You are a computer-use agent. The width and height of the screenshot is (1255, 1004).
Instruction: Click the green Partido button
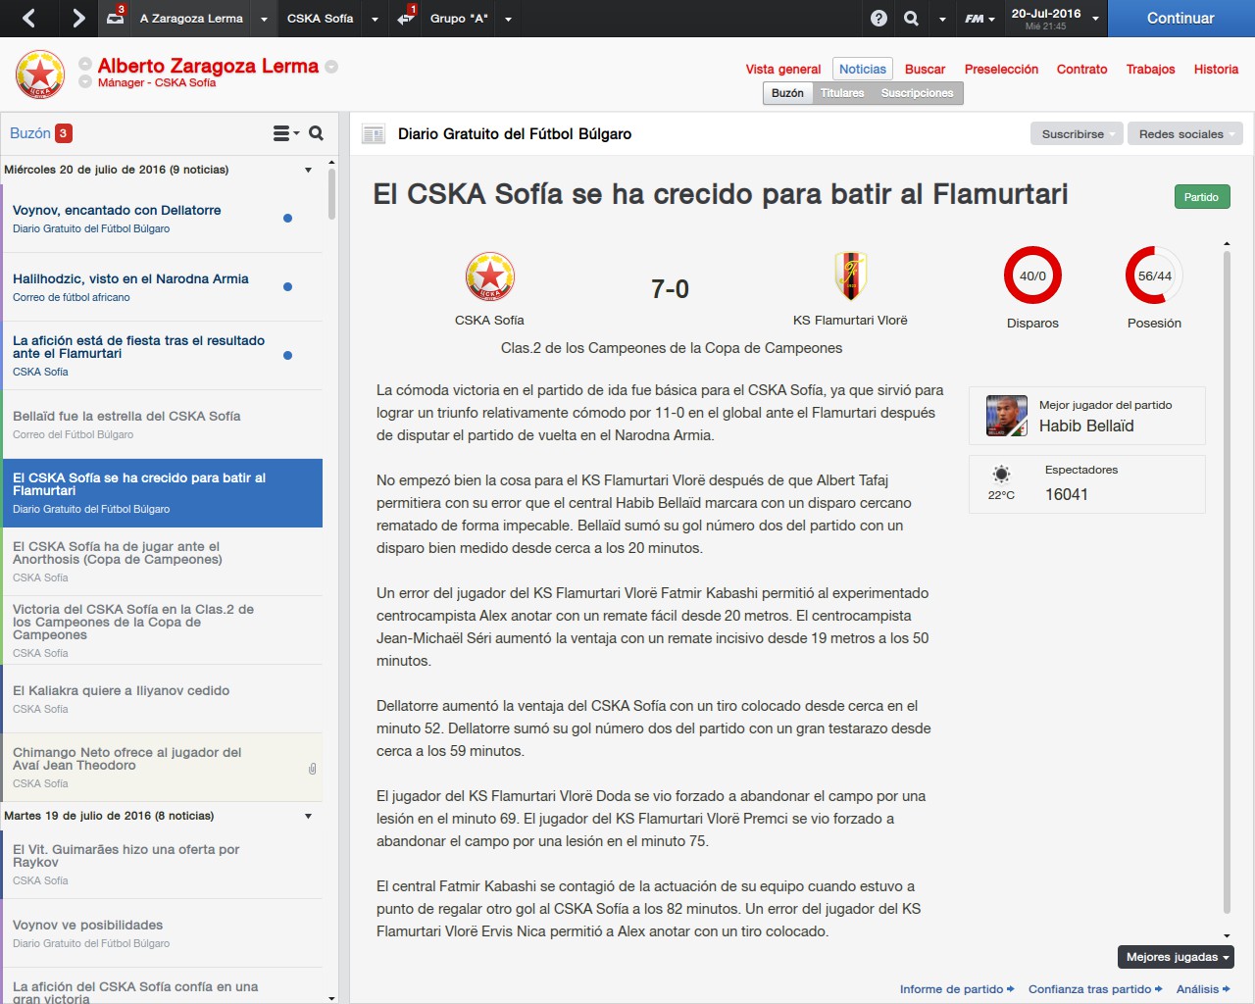coord(1201,197)
